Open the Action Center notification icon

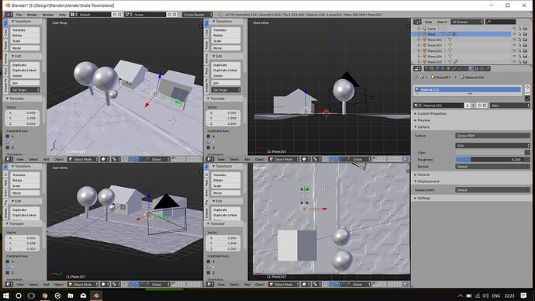point(523,296)
